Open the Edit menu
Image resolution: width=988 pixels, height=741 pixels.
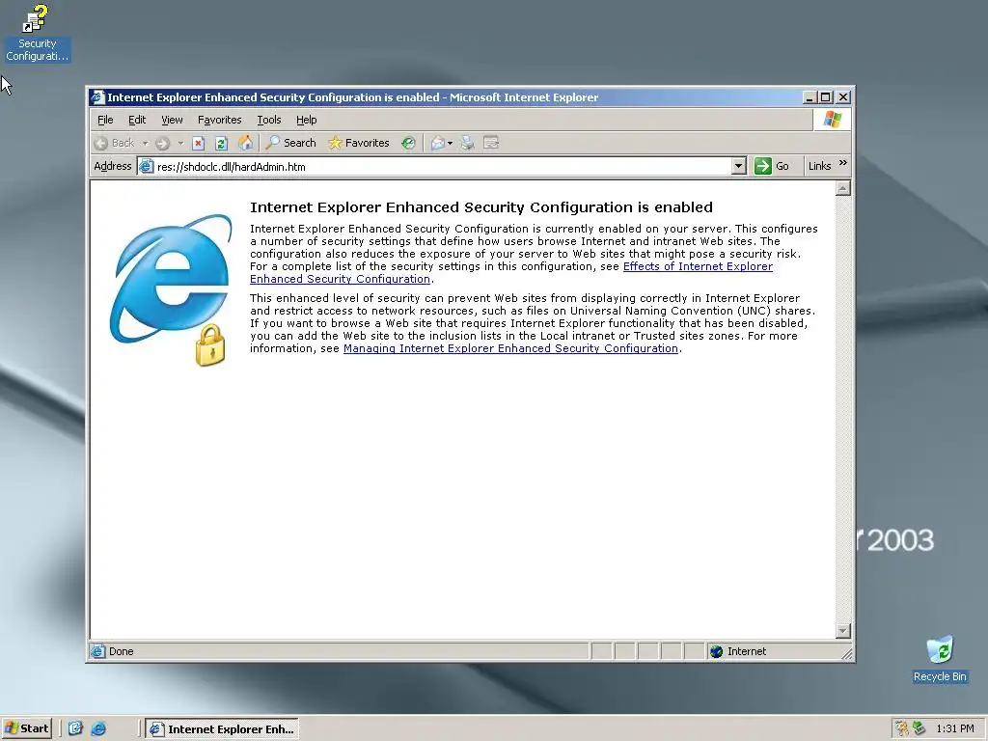(137, 120)
